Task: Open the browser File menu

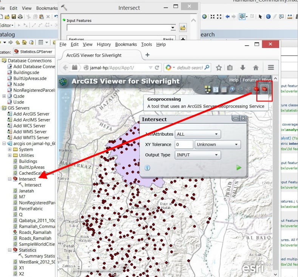Action: coord(63,44)
